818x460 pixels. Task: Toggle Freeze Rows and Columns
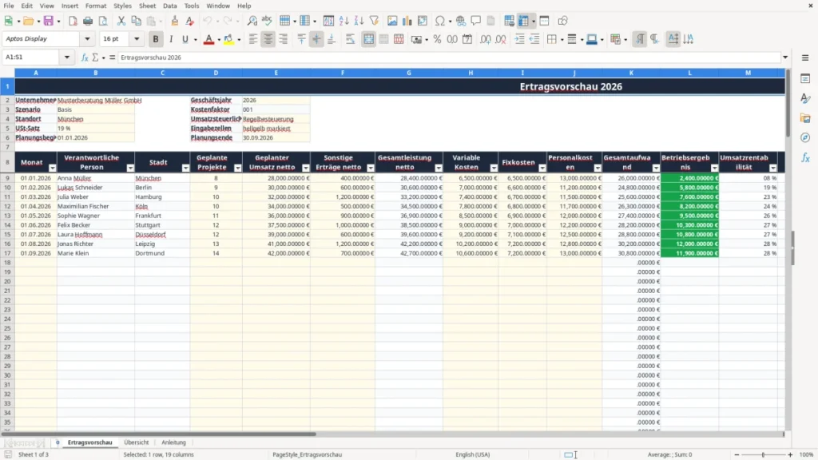click(x=524, y=21)
